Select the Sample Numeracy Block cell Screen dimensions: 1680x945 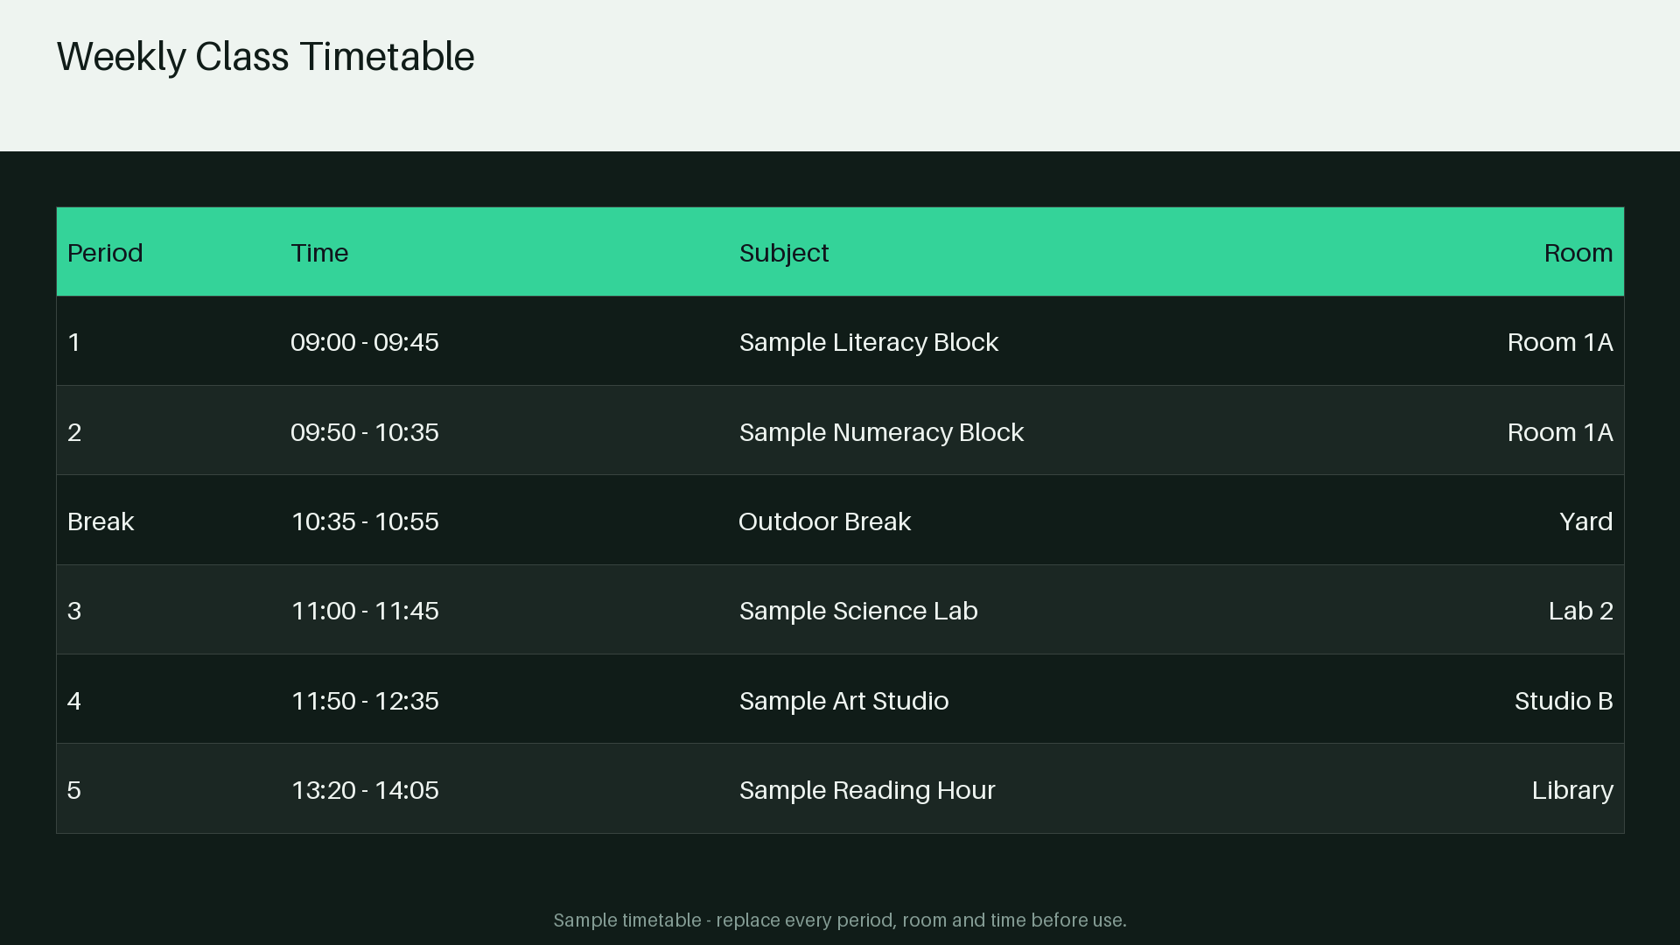pyautogui.click(x=881, y=432)
